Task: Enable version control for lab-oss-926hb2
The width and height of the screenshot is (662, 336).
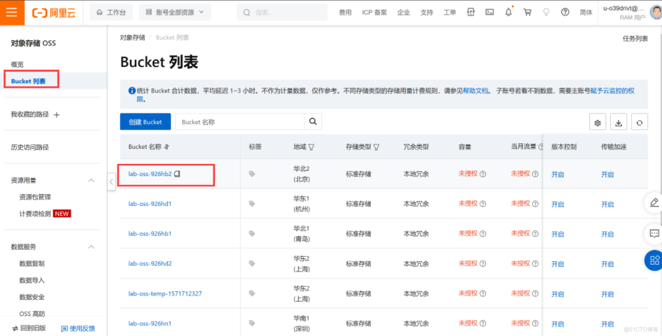Action: tap(557, 174)
